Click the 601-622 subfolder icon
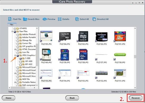The width and height of the screenshot is (145, 103). tap(23, 64)
